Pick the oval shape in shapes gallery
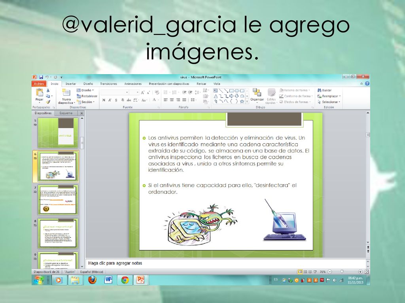Viewport: 405px width, 303px height. [237, 91]
